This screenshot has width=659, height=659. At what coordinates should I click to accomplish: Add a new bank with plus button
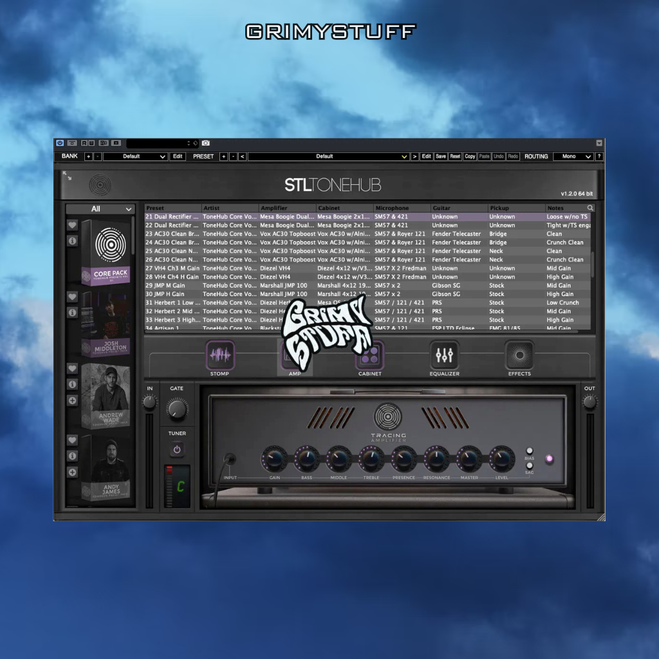[x=89, y=156]
